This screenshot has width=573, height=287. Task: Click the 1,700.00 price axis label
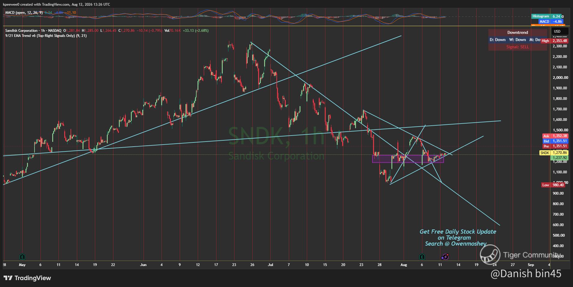click(560, 109)
